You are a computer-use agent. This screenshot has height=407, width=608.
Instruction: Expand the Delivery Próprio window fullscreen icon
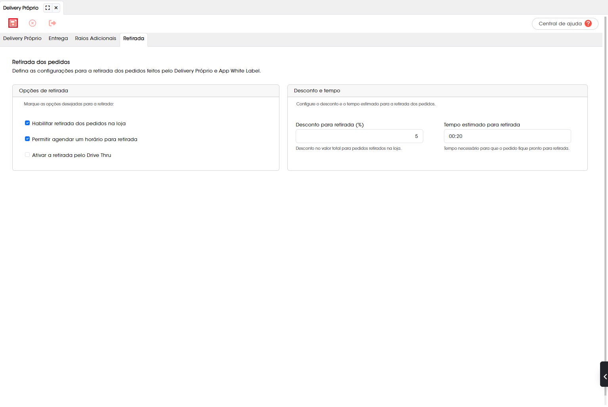coord(48,8)
